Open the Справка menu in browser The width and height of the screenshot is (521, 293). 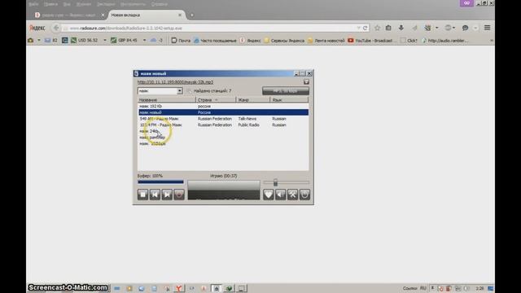pyautogui.click(x=160, y=4)
